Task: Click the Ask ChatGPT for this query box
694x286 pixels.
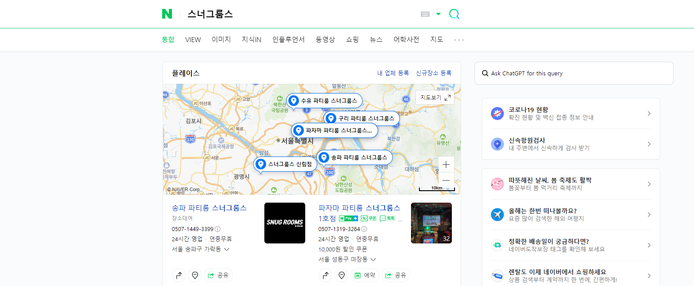Action: tap(574, 73)
